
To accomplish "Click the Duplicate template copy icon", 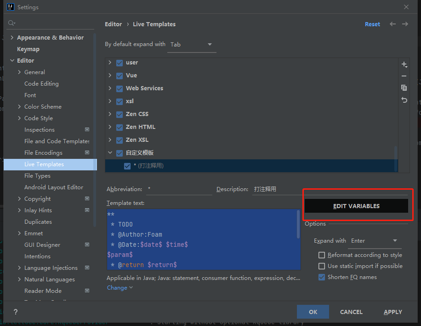I will pos(404,88).
